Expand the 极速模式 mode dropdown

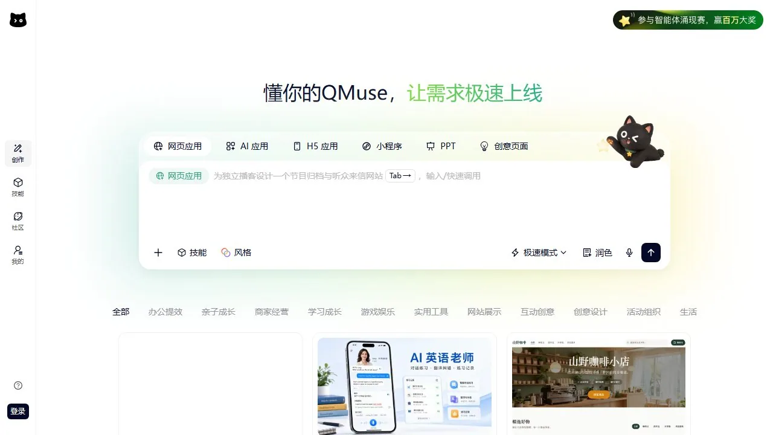[539, 253]
